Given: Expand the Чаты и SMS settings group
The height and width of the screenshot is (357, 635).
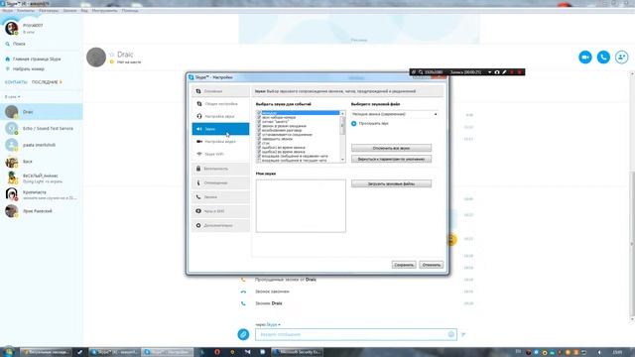Looking at the screenshot, I should coord(220,211).
